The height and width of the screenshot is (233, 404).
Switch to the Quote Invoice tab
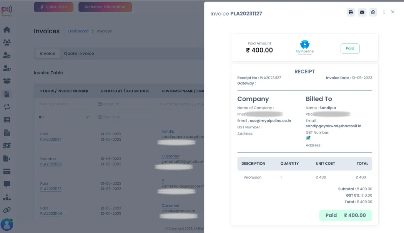coord(79,54)
